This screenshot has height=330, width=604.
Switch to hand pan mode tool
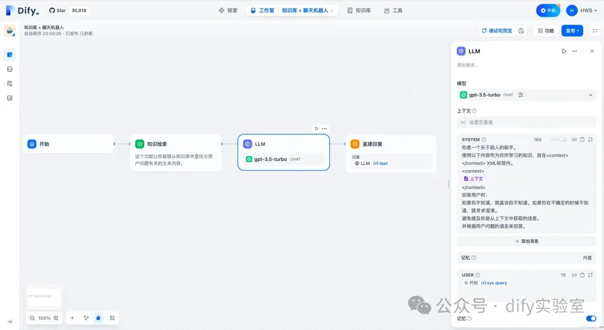(x=98, y=318)
